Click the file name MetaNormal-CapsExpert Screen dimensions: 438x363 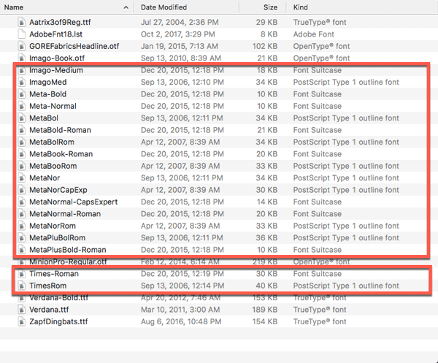[x=74, y=202]
